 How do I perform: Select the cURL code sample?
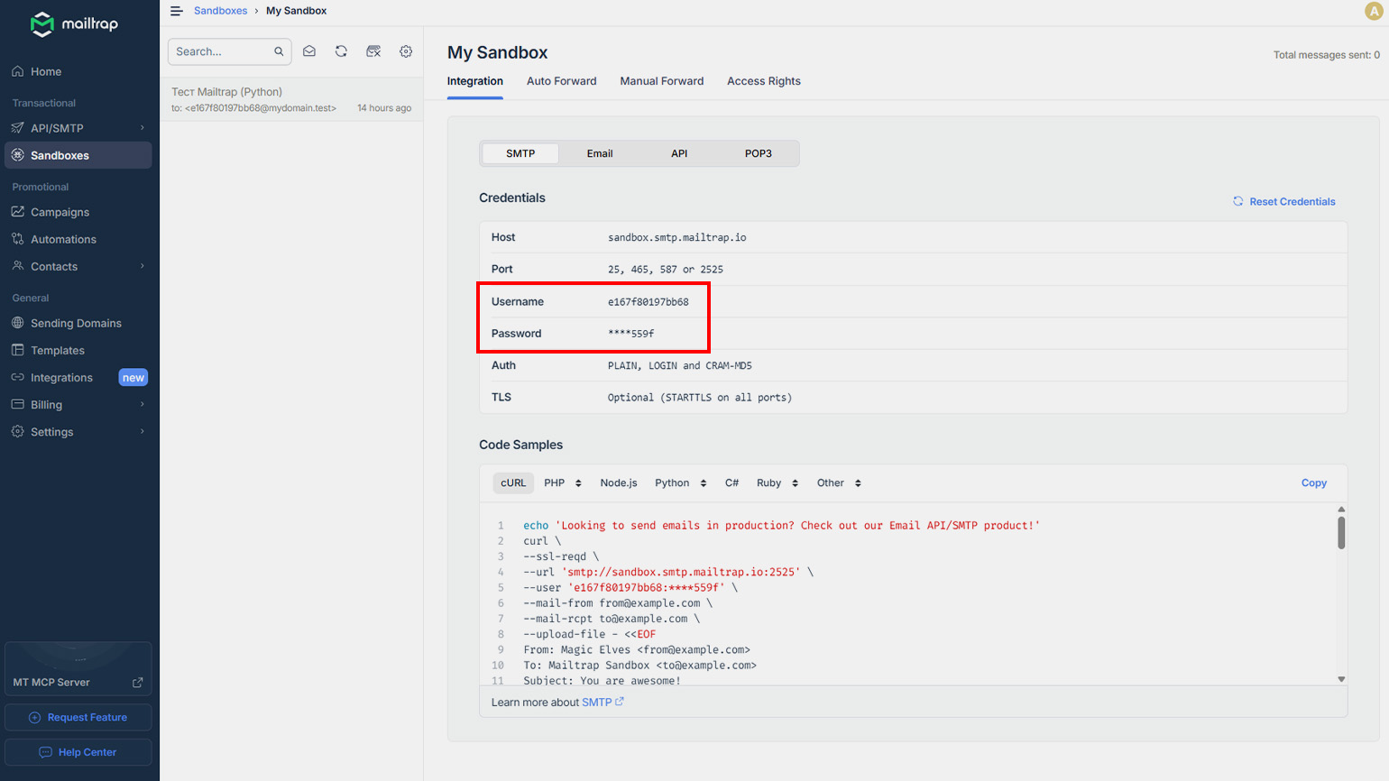click(x=513, y=483)
